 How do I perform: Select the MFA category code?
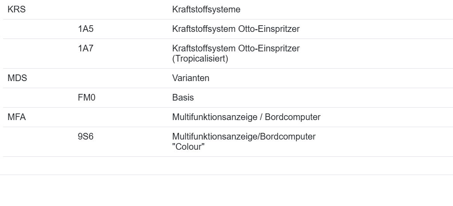point(17,117)
